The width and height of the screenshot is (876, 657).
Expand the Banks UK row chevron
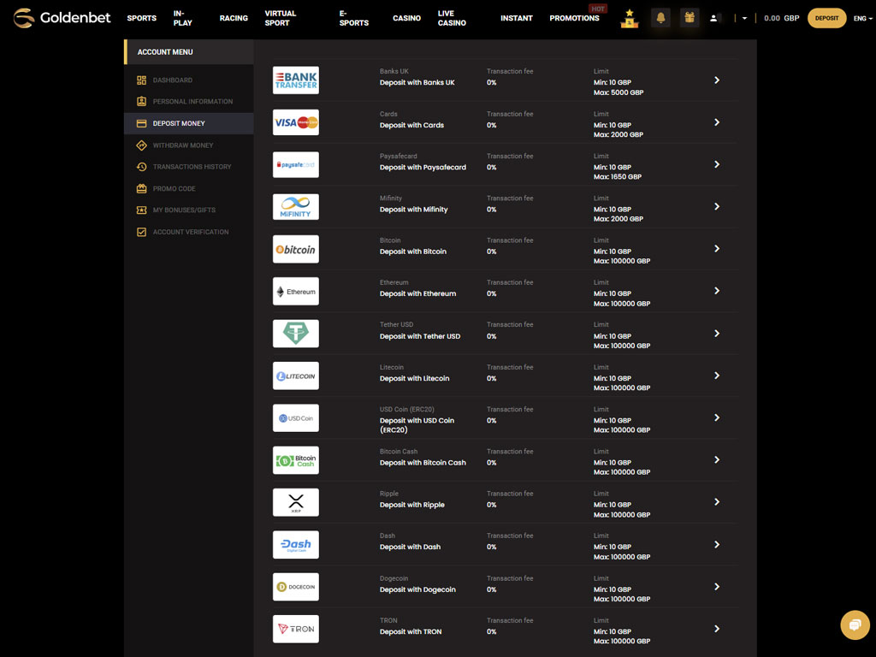[717, 80]
